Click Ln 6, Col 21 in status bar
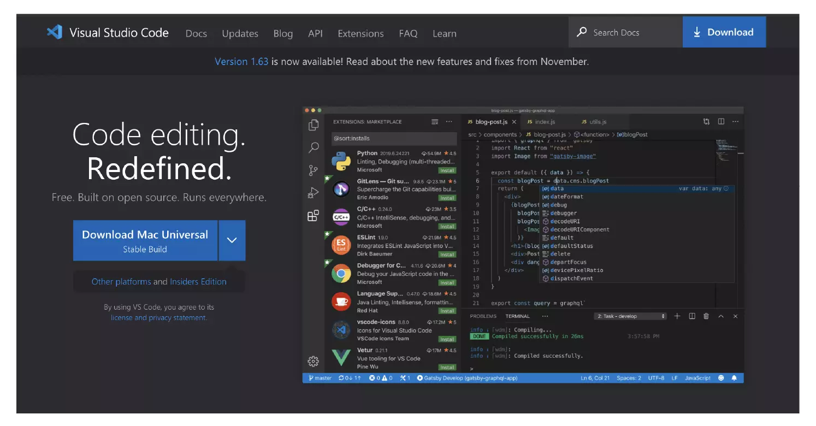 [x=595, y=378]
